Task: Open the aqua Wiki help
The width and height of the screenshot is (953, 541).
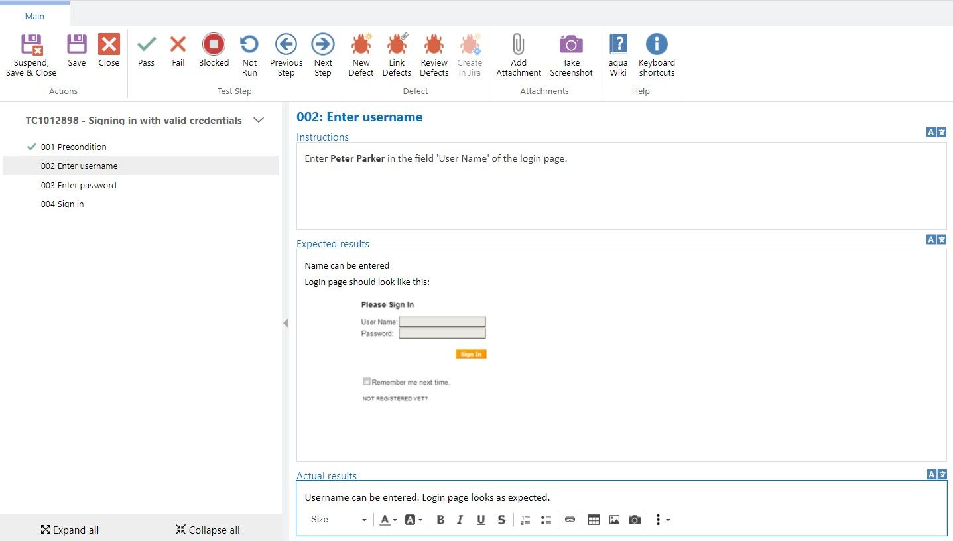Action: pyautogui.click(x=617, y=45)
